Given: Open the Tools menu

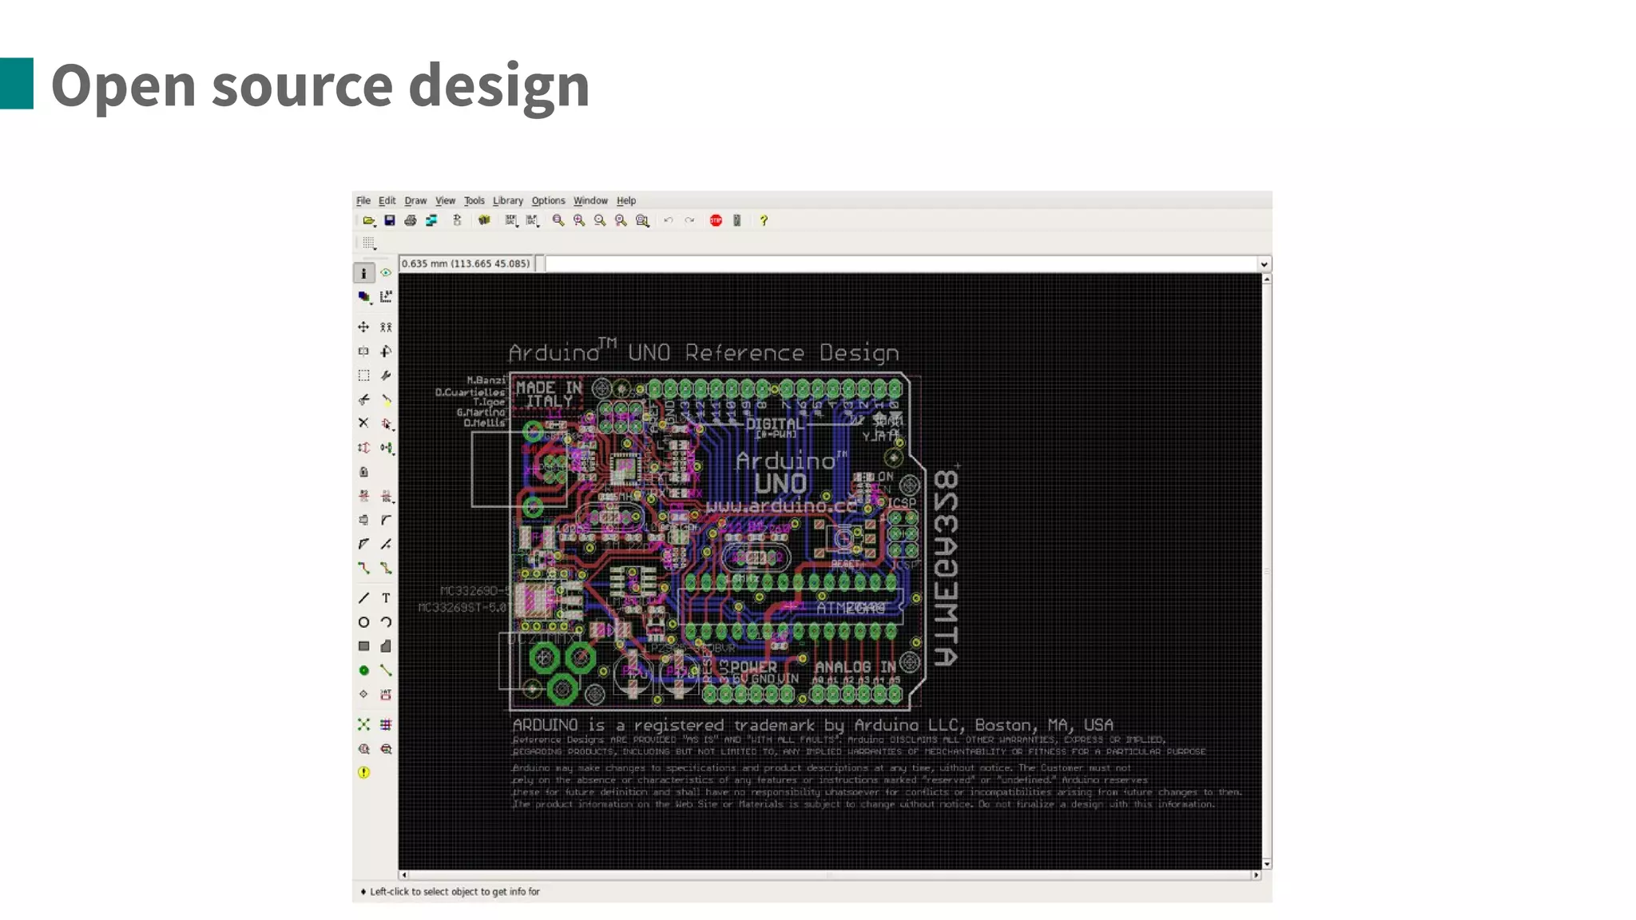Looking at the screenshot, I should [x=474, y=200].
